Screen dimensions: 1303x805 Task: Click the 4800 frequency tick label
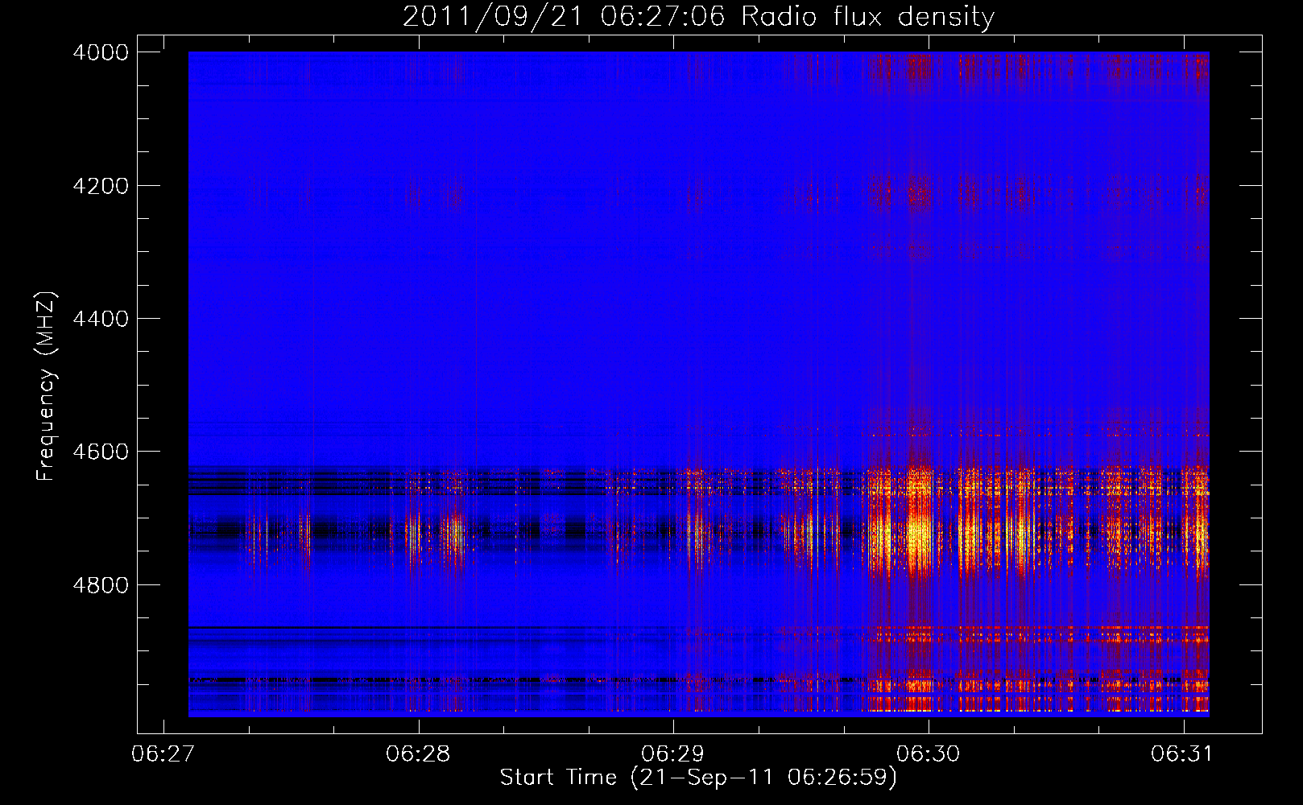pos(101,585)
